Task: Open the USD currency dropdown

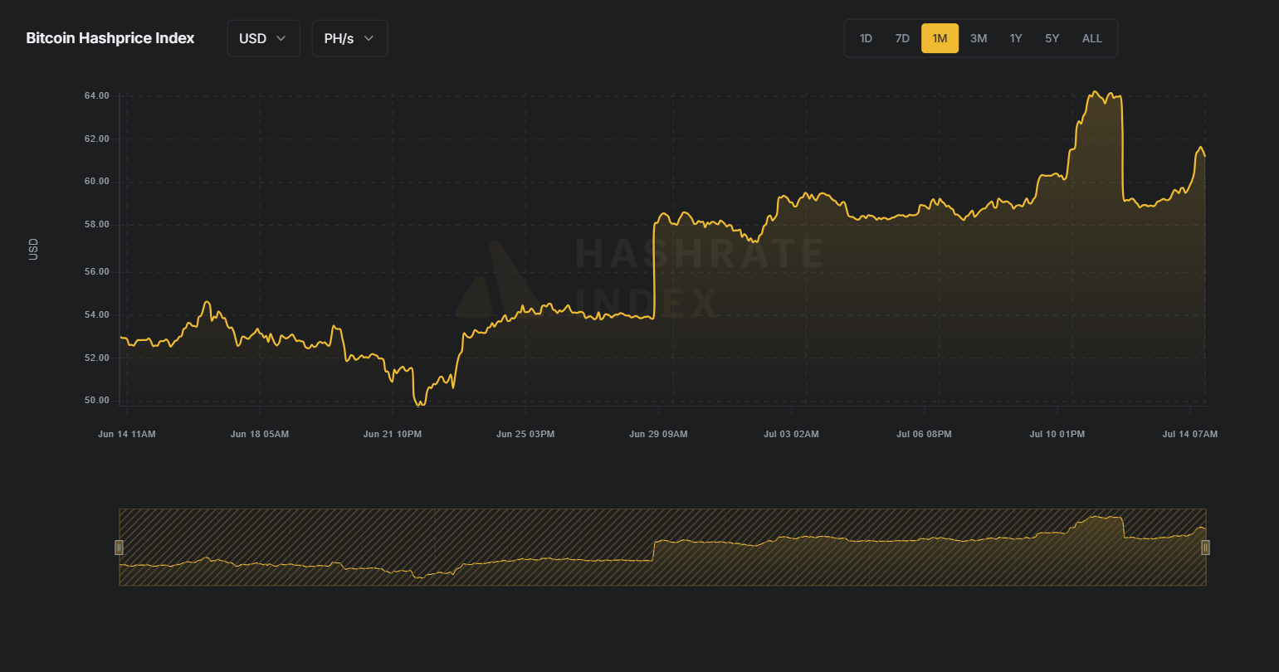Action: point(263,38)
